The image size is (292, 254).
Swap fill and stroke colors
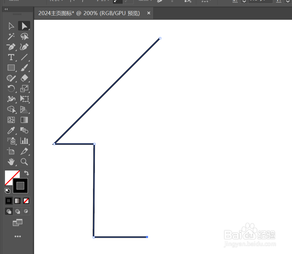27,173
